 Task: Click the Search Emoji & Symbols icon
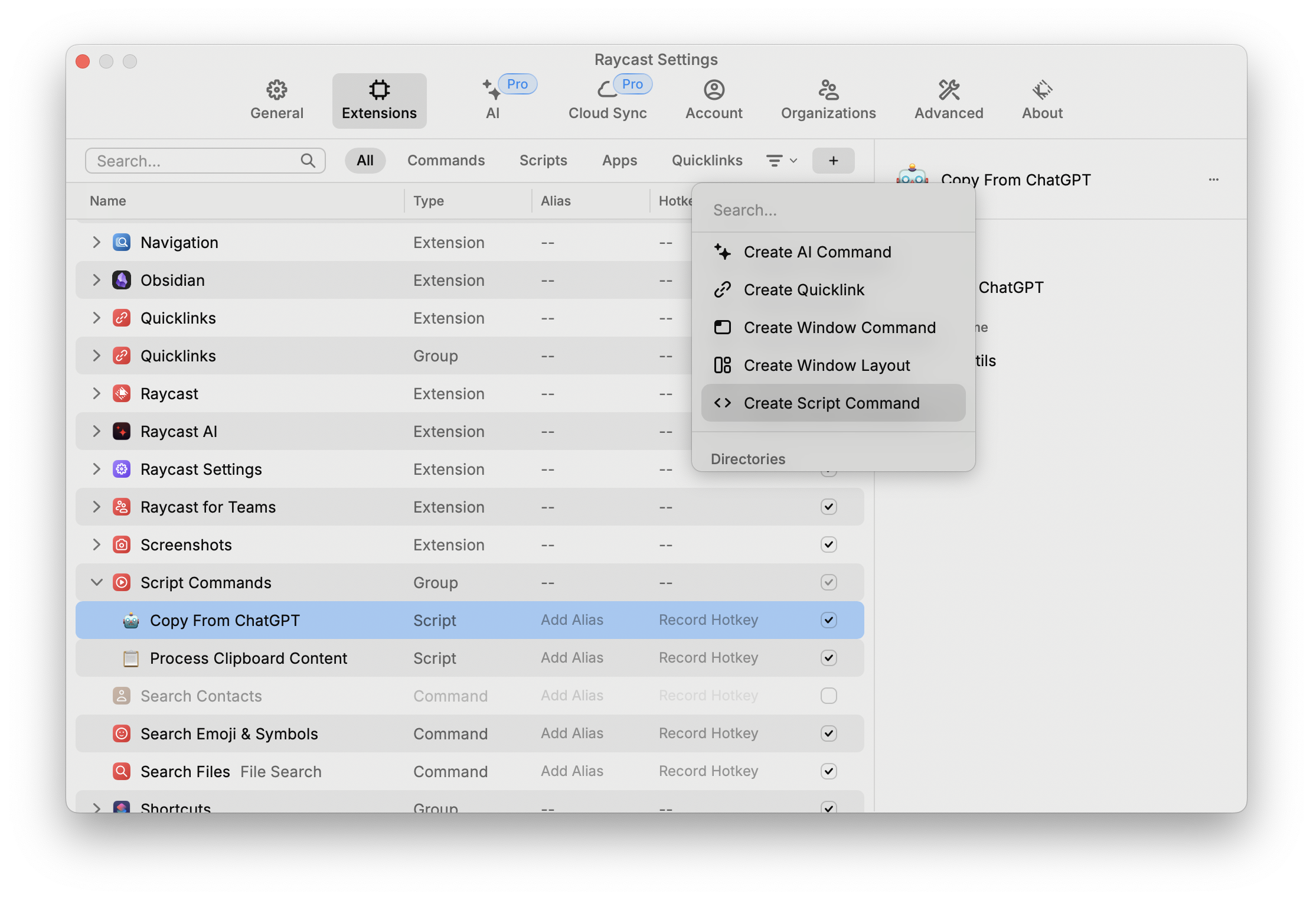pyautogui.click(x=122, y=734)
